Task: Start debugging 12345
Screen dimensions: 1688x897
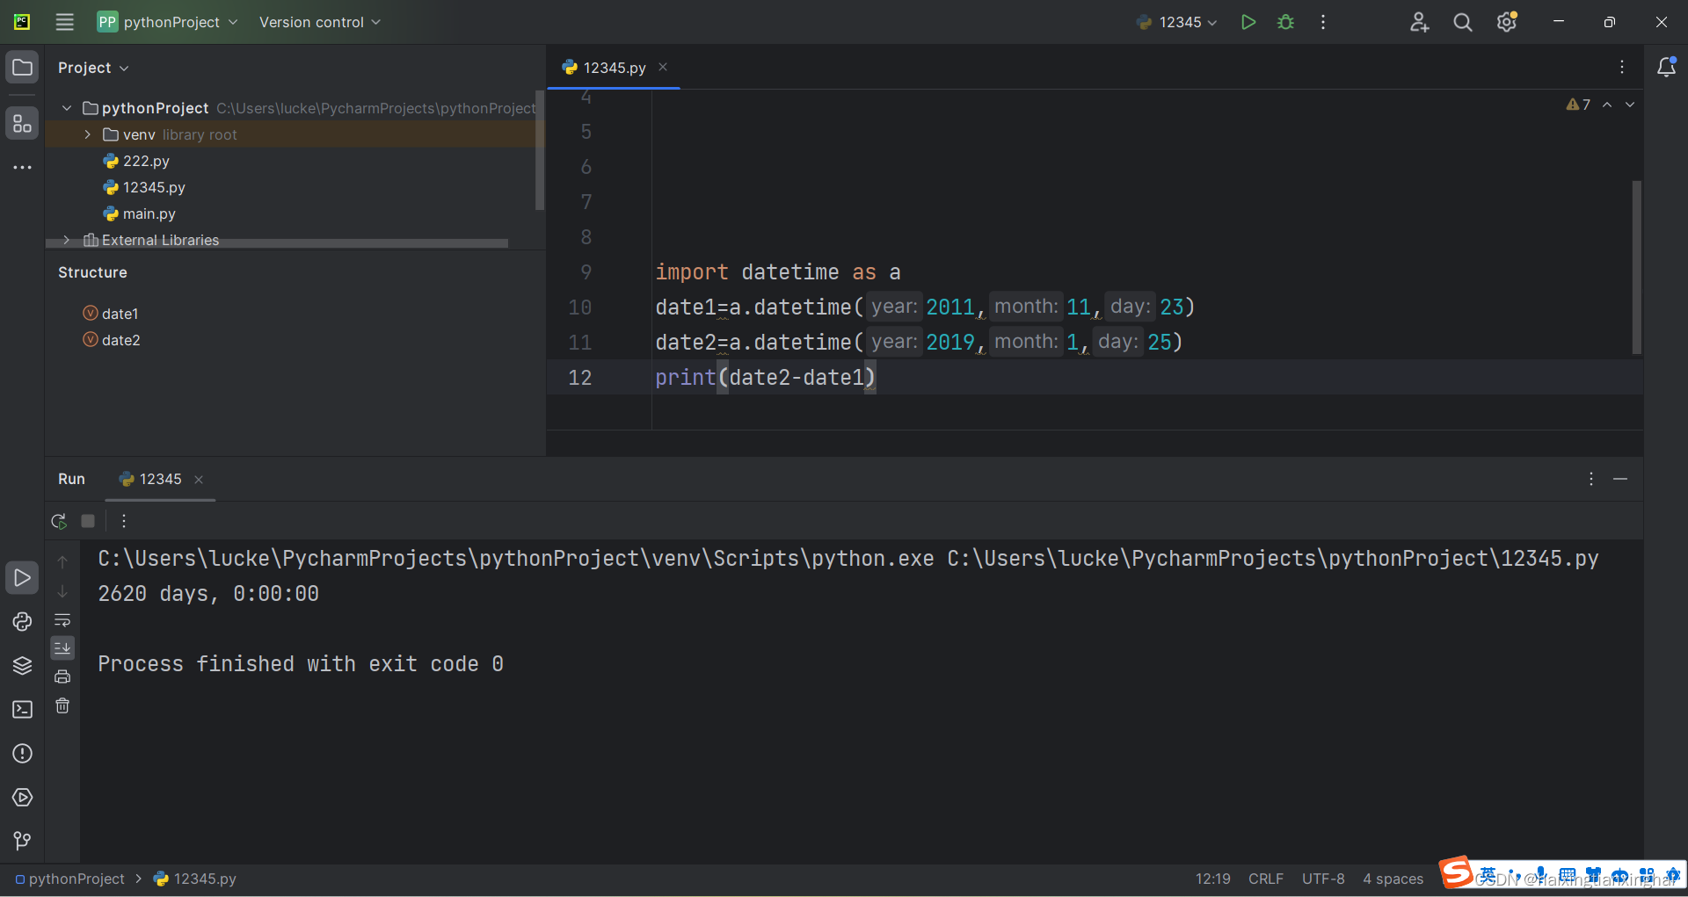Action: pos(1285,22)
